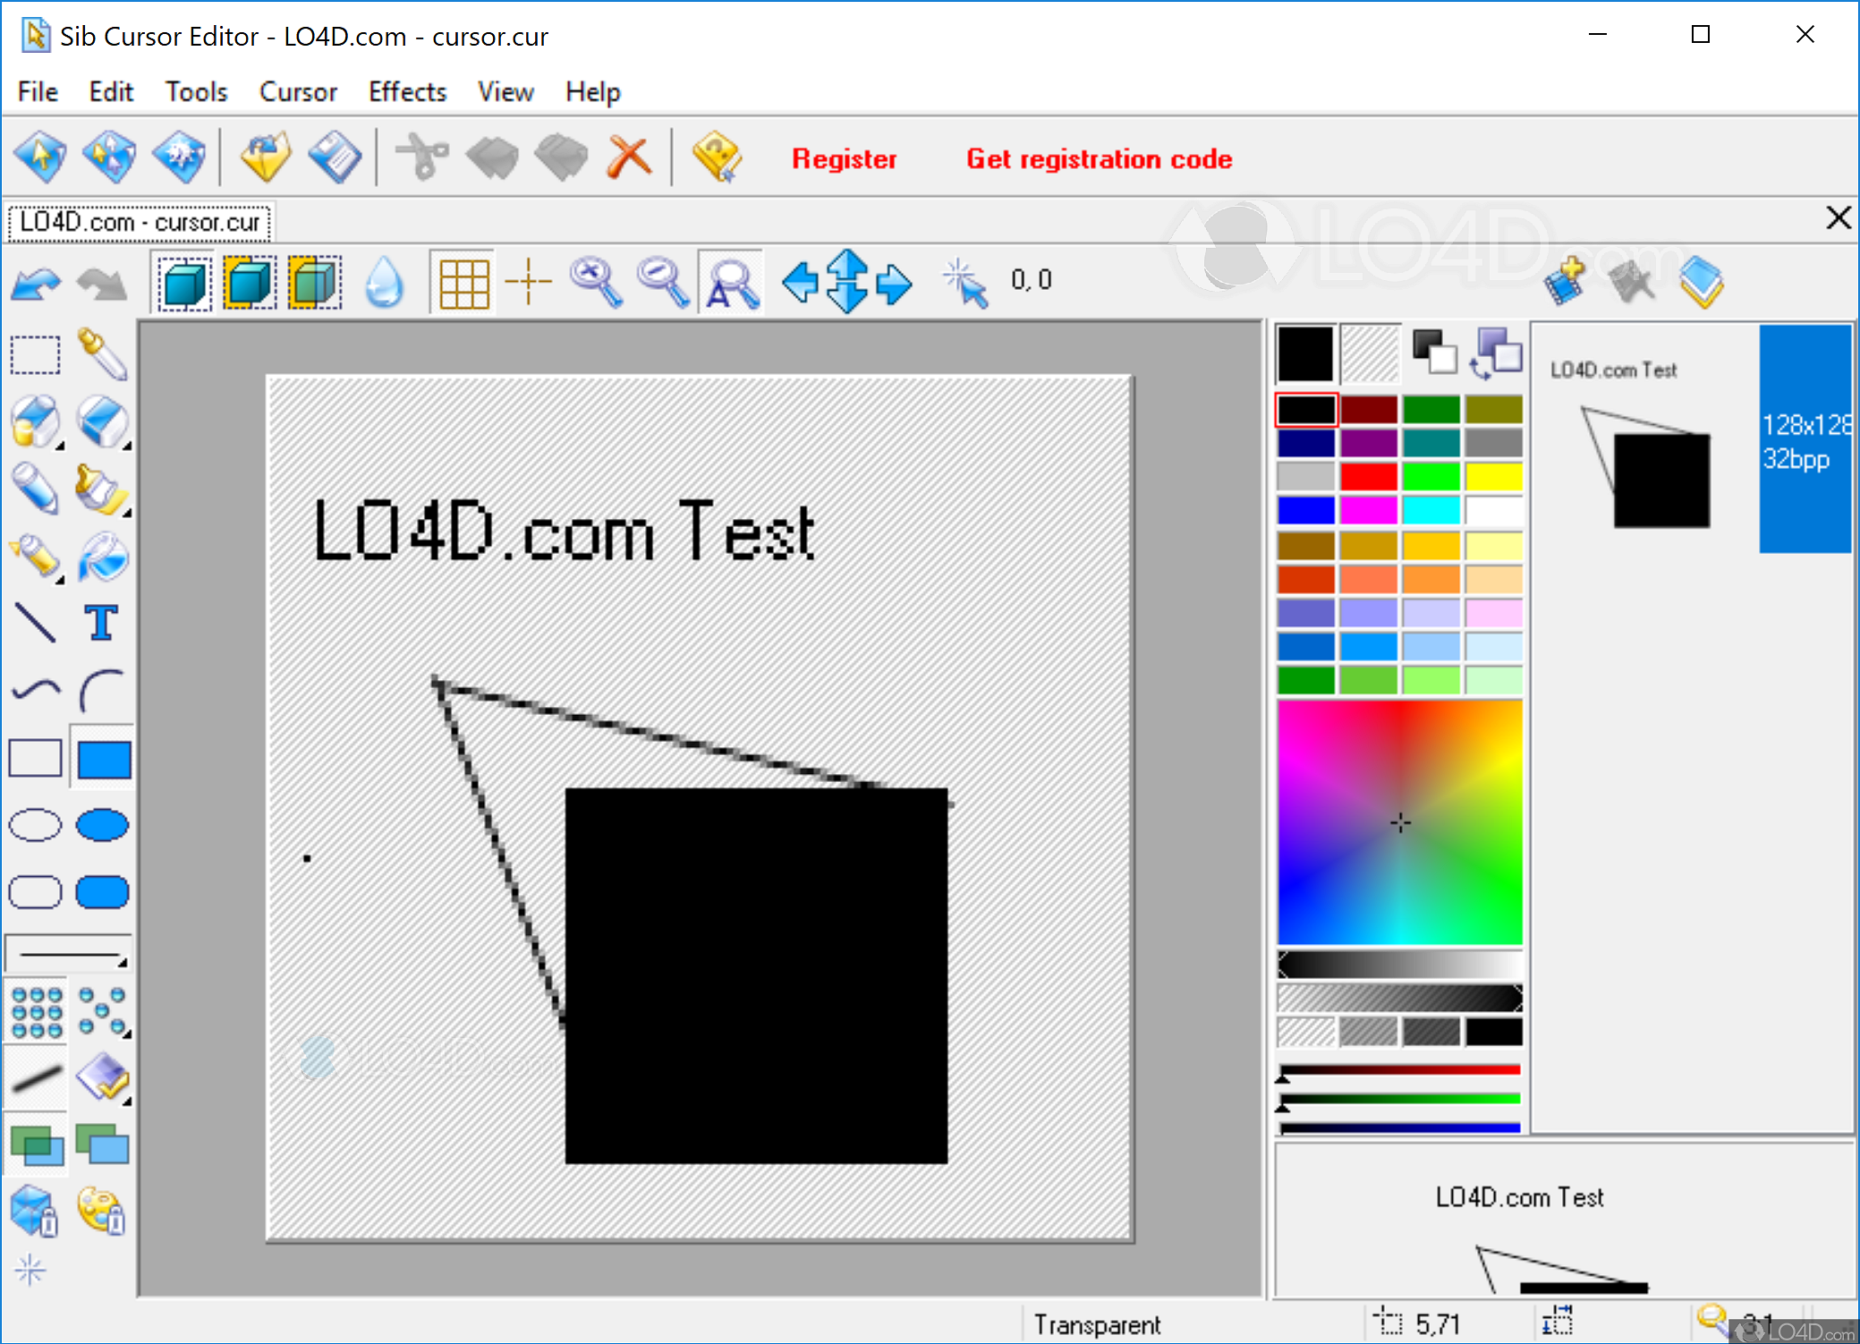Click the shift image left arrow
Image resolution: width=1860 pixels, height=1344 pixels.
[800, 283]
